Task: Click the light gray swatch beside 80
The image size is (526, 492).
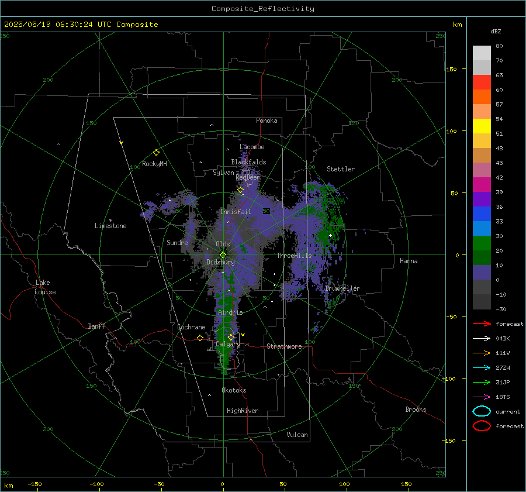Action: [x=482, y=53]
